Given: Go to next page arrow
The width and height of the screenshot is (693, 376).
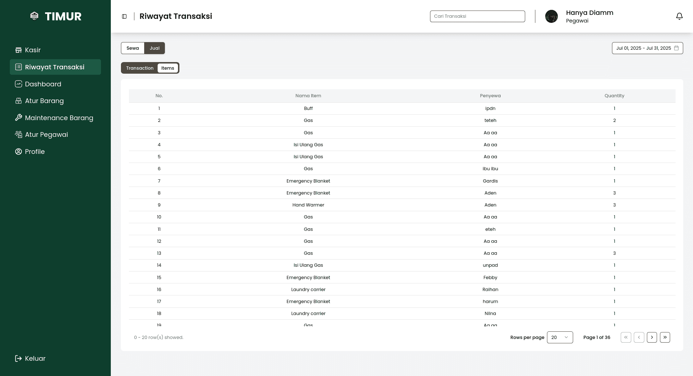Looking at the screenshot, I should coord(652,337).
